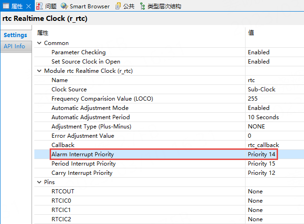Screen dimensions: 304x224
Task: Open the NONE adjustment type value
Action: click(256, 127)
